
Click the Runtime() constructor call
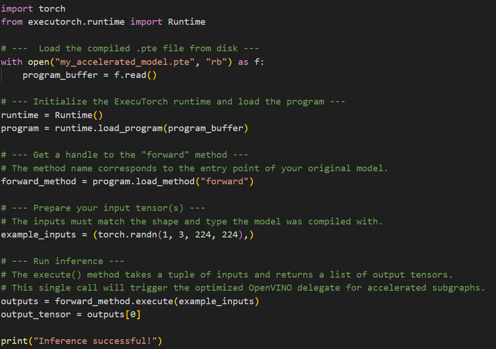78,115
